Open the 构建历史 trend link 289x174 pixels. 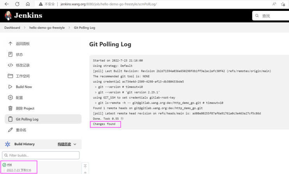64,144
